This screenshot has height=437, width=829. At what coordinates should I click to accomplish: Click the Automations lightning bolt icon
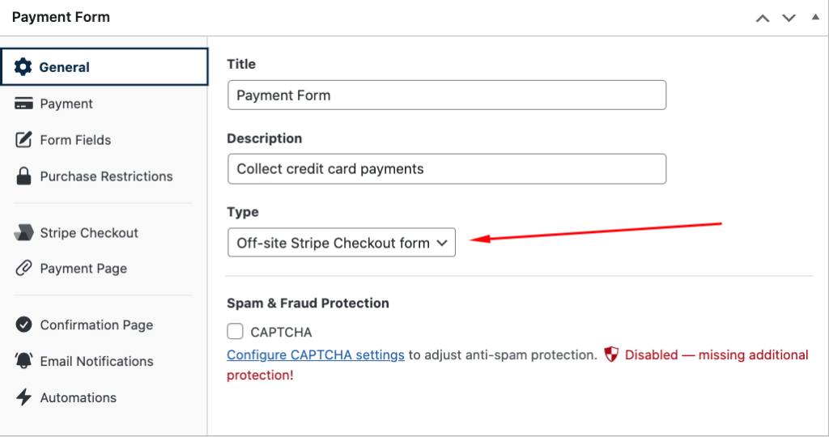tap(24, 397)
